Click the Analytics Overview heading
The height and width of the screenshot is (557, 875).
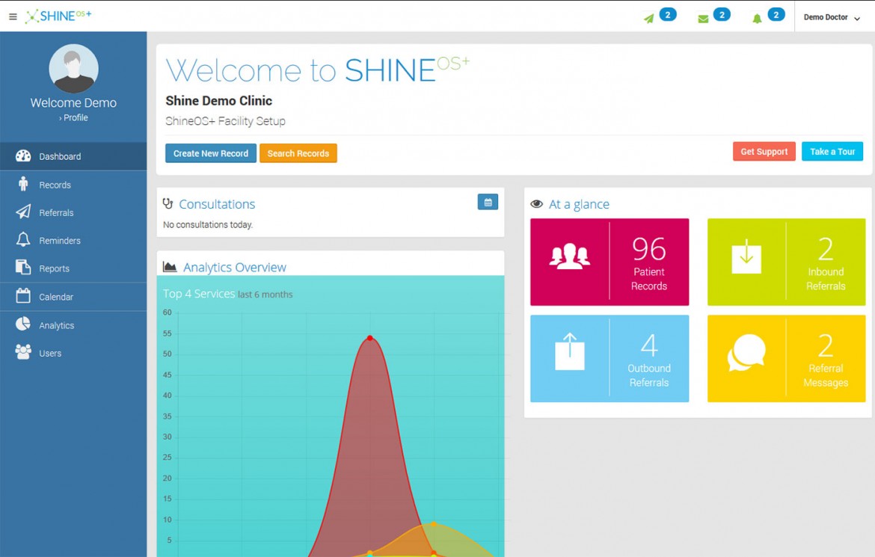[234, 268]
